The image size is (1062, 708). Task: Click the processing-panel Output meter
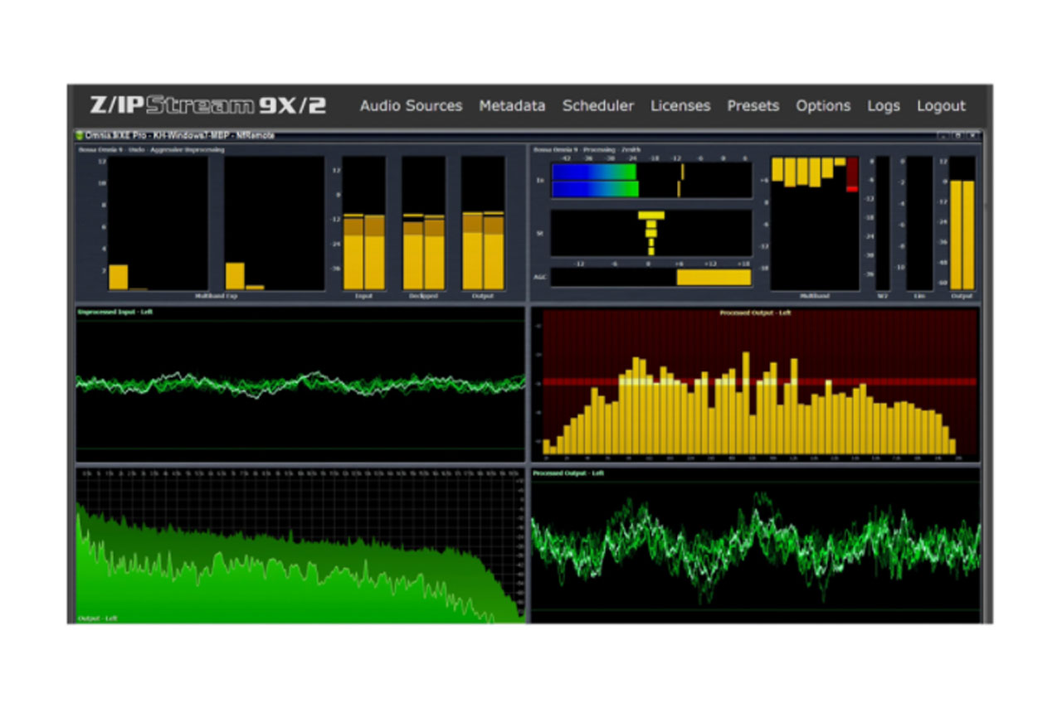(x=962, y=224)
